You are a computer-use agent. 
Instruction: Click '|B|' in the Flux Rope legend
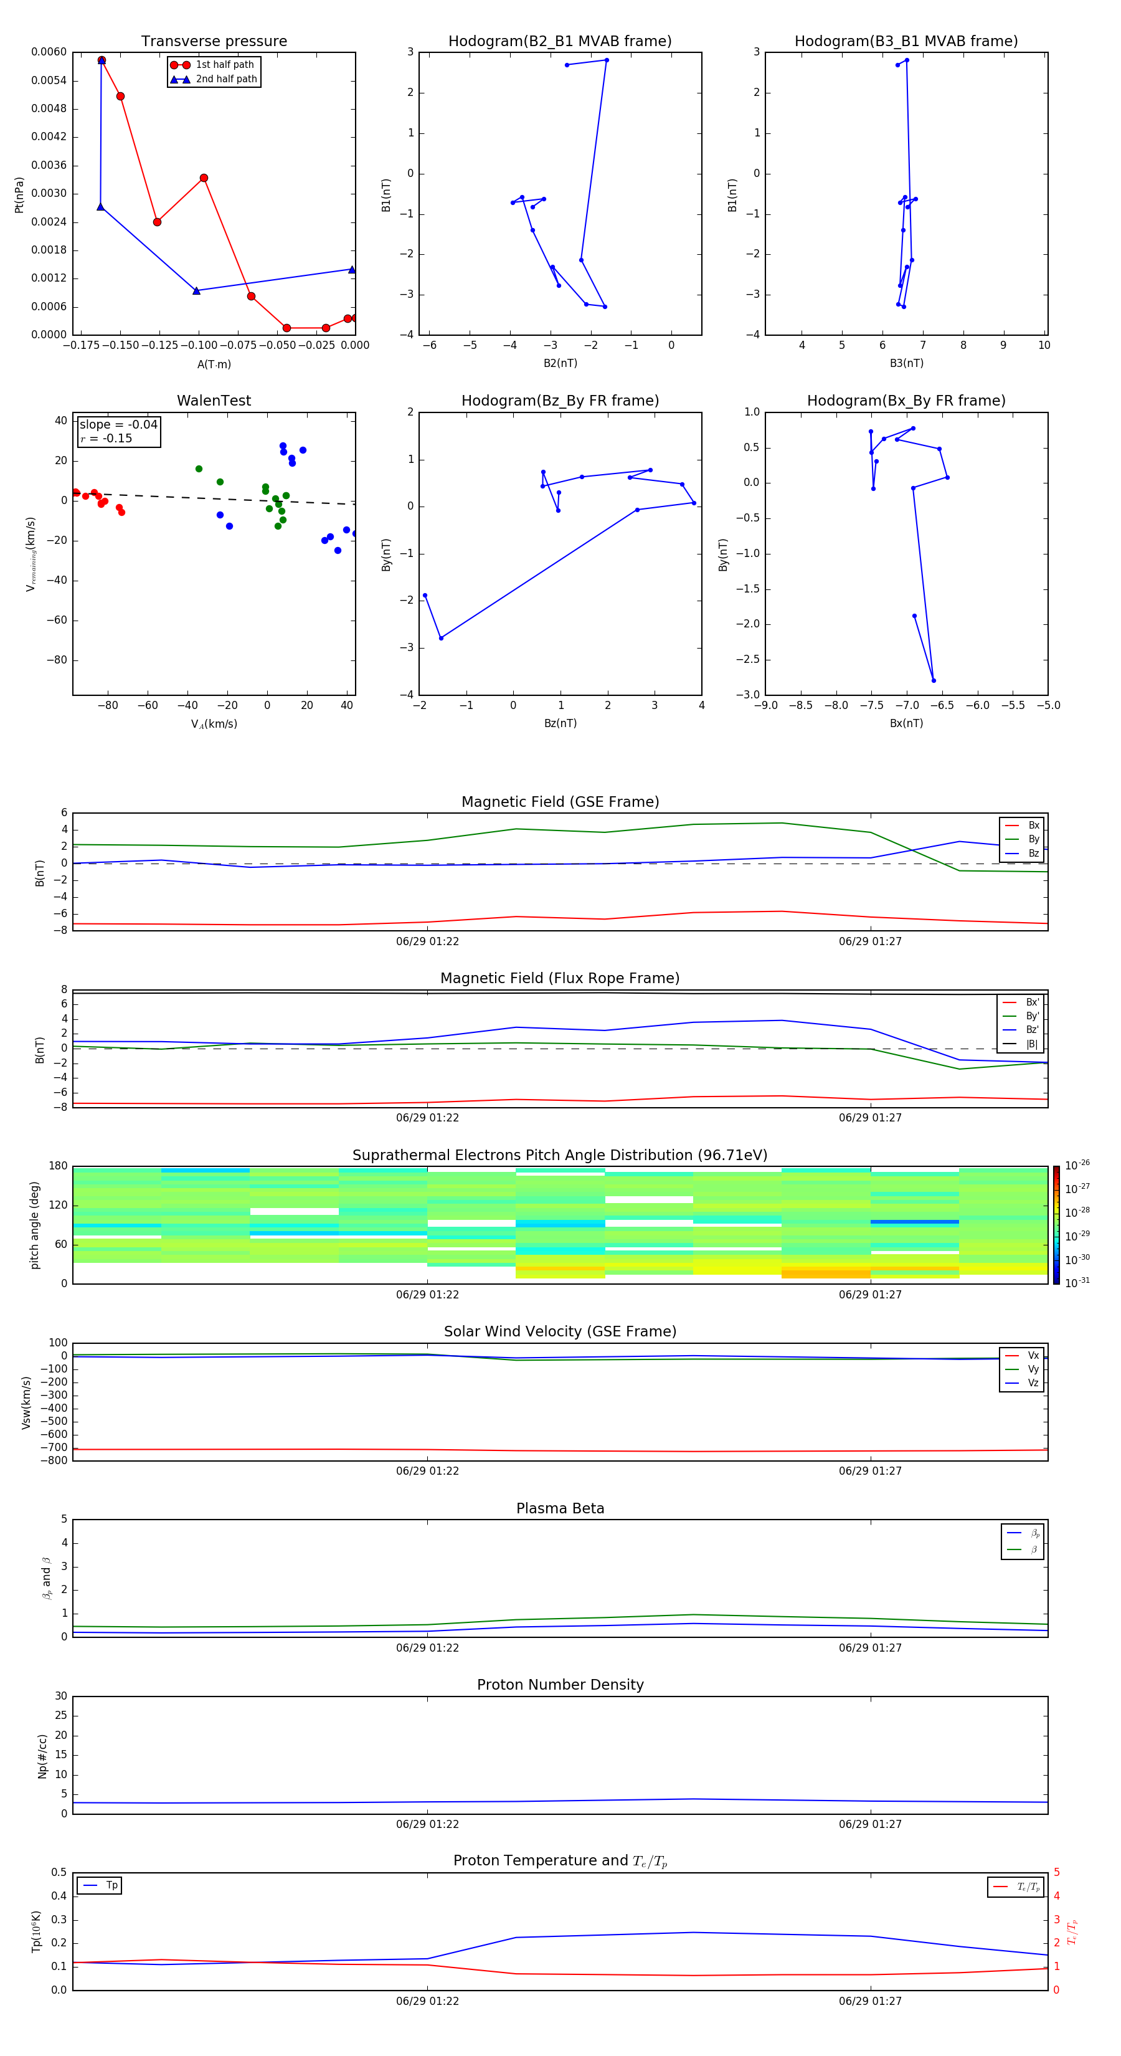(x=1033, y=1044)
